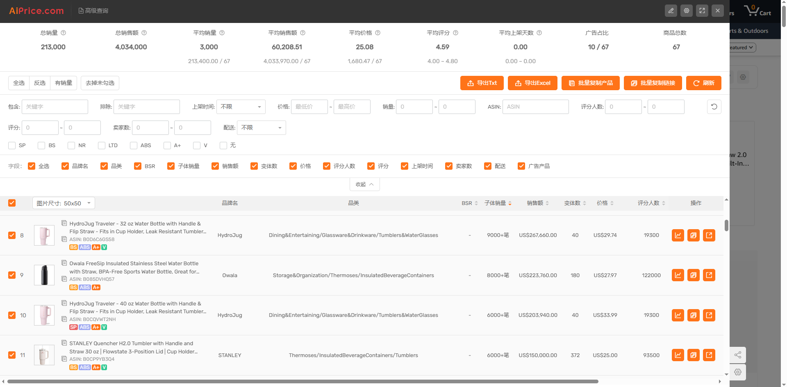Collapse the filter panel with 收起
This screenshot has height=387, width=787.
[365, 184]
